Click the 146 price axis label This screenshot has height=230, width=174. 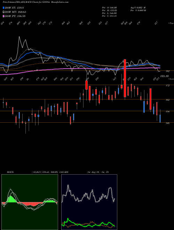click(x=167, y=123)
